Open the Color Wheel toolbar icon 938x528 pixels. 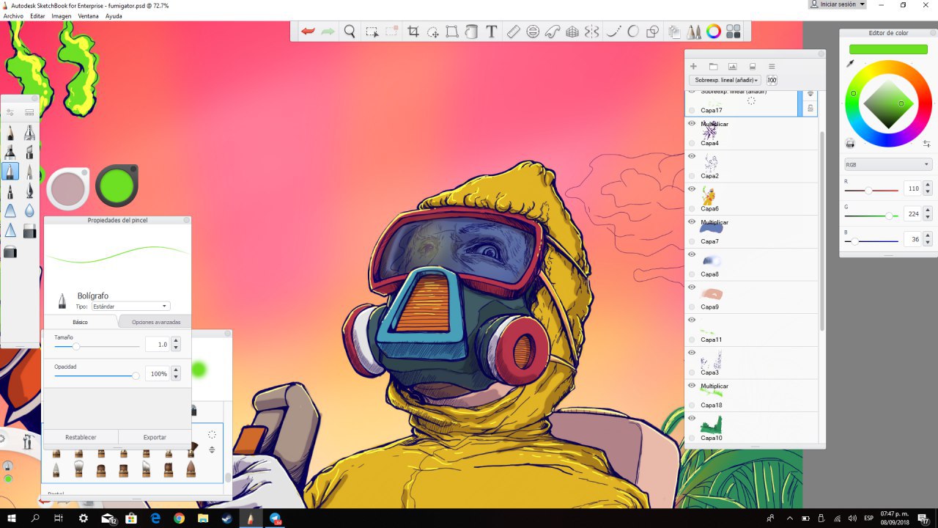pos(714,32)
